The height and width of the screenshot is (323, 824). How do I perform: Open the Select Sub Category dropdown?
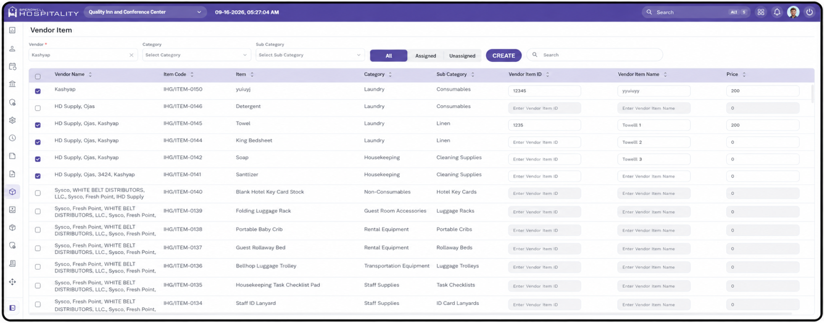(309, 55)
